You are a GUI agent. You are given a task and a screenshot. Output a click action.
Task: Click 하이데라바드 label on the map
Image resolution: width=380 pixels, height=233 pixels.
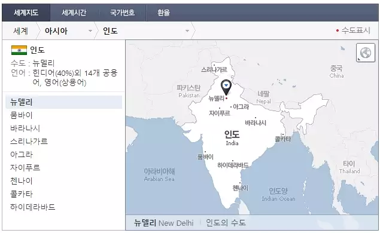pos(233,165)
